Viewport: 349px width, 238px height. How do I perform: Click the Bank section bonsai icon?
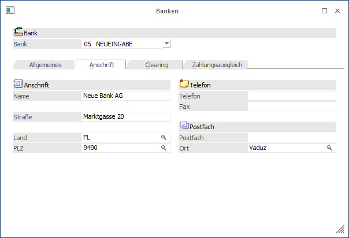(x=18, y=33)
